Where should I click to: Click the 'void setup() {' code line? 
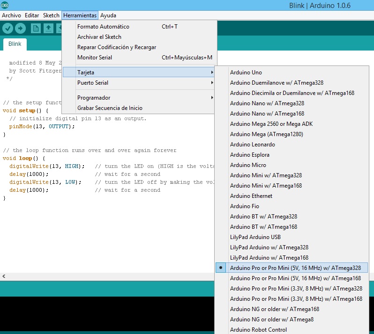coord(25,110)
